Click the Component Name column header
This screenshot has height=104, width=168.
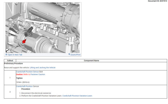(91, 61)
